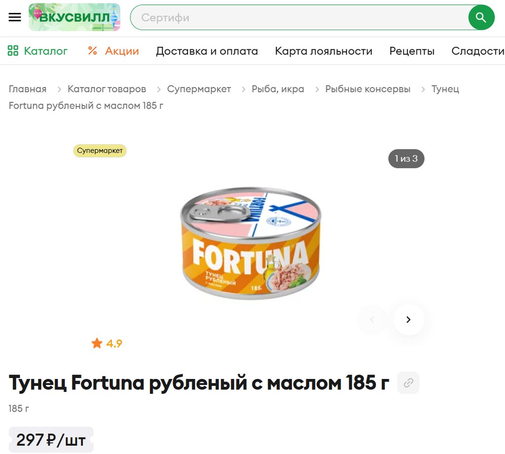This screenshot has width=505, height=454.
Task: Click the Супермаркет yellow badge
Action: (100, 151)
